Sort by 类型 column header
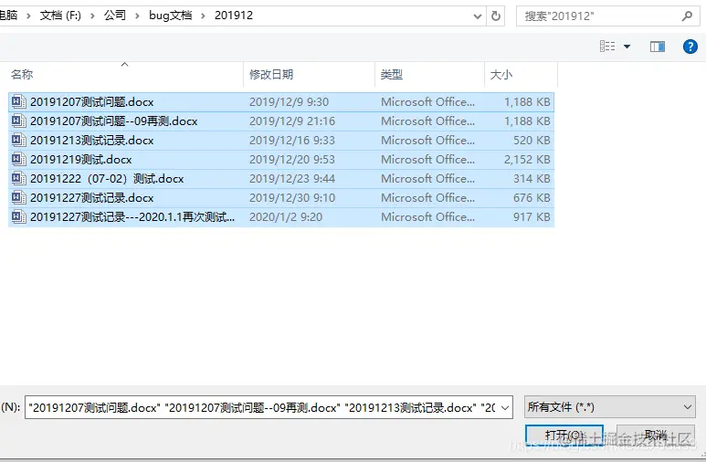Screen dimensions: 706x462 click(x=391, y=74)
